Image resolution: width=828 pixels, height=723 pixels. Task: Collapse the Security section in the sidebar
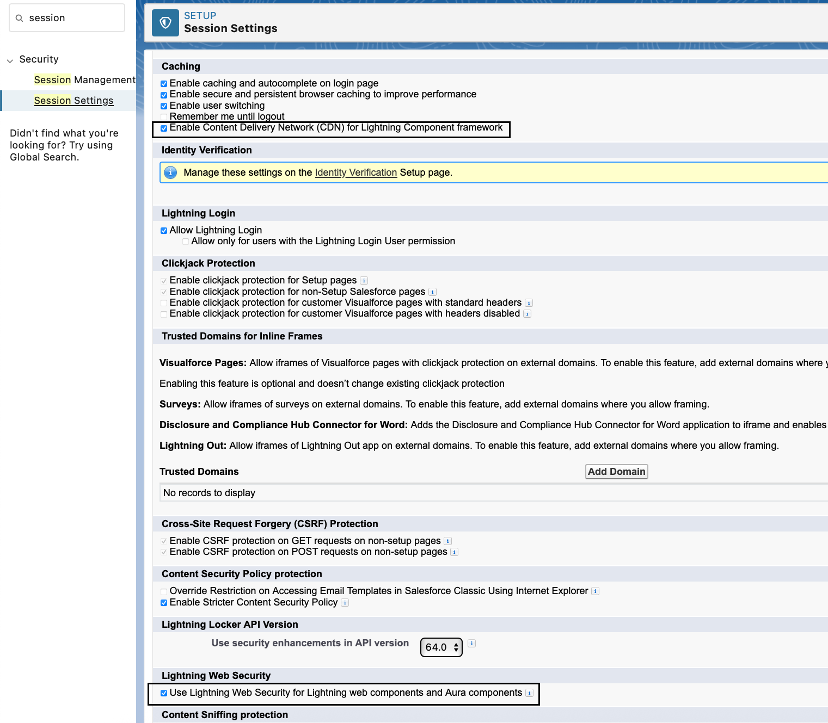[9, 60]
